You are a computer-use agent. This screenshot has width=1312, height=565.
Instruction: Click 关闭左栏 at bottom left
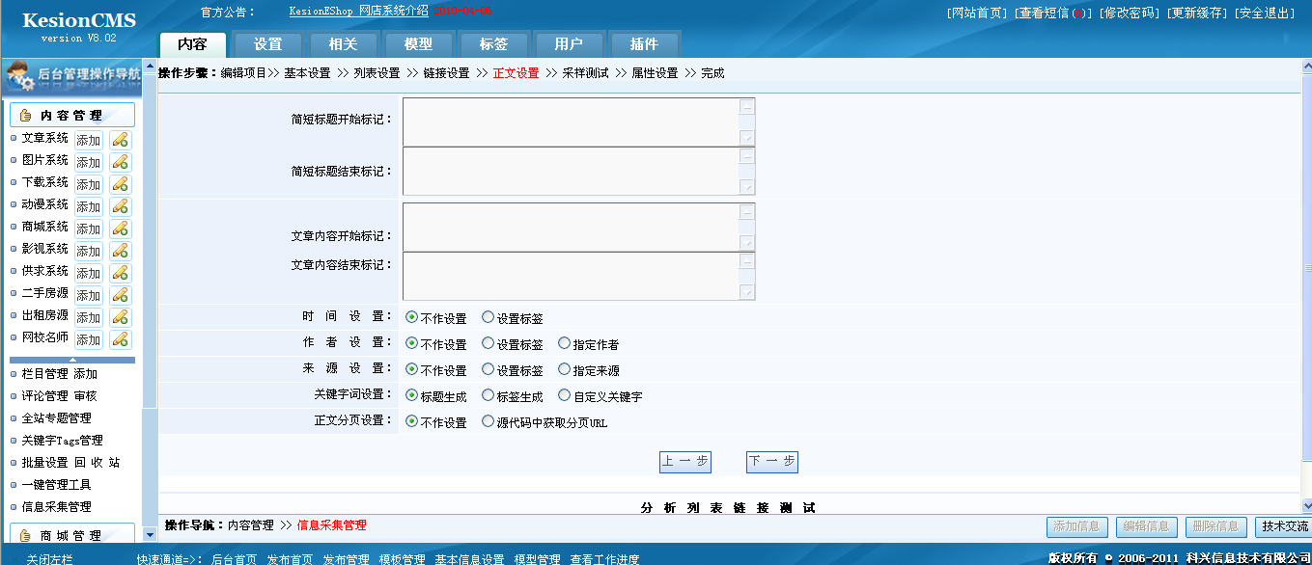[49, 559]
